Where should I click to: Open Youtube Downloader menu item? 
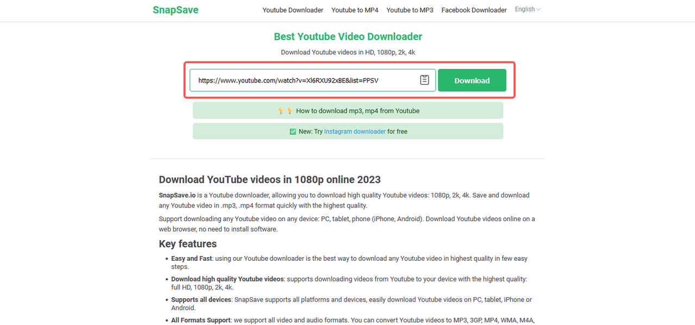tap(293, 10)
